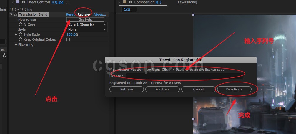
Task: Toggle the lock icon on Effect Controls panel
Action: click(x=24, y=2)
